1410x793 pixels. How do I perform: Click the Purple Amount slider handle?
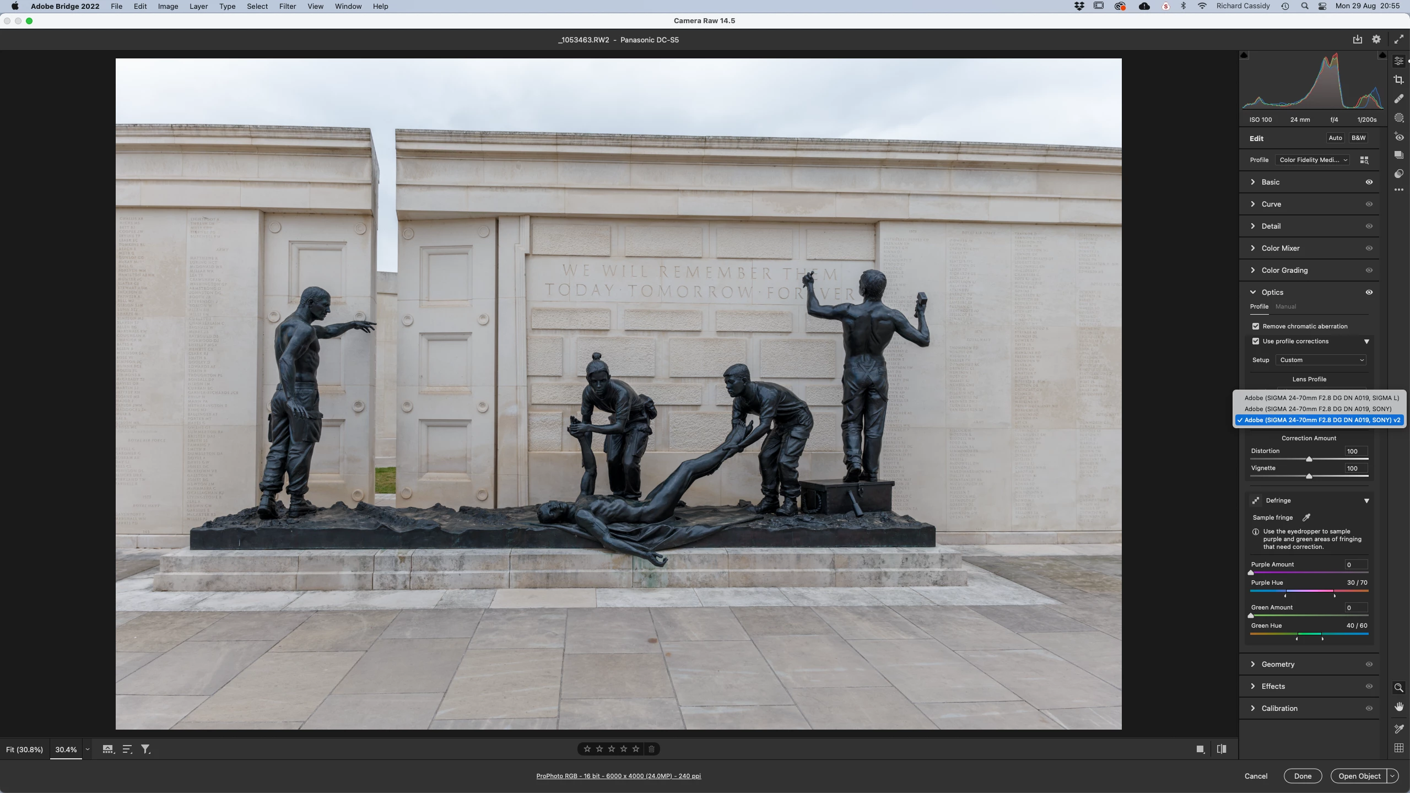[x=1251, y=573]
